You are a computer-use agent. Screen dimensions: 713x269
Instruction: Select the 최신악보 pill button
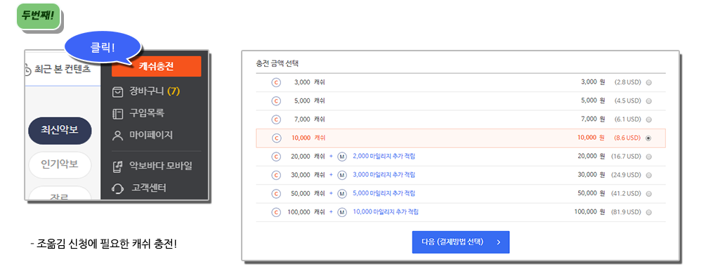click(x=60, y=131)
